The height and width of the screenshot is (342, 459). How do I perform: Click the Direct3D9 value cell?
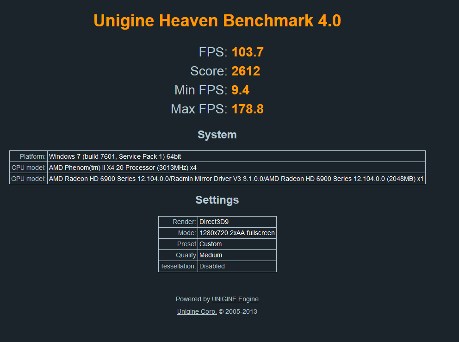pyautogui.click(x=237, y=222)
